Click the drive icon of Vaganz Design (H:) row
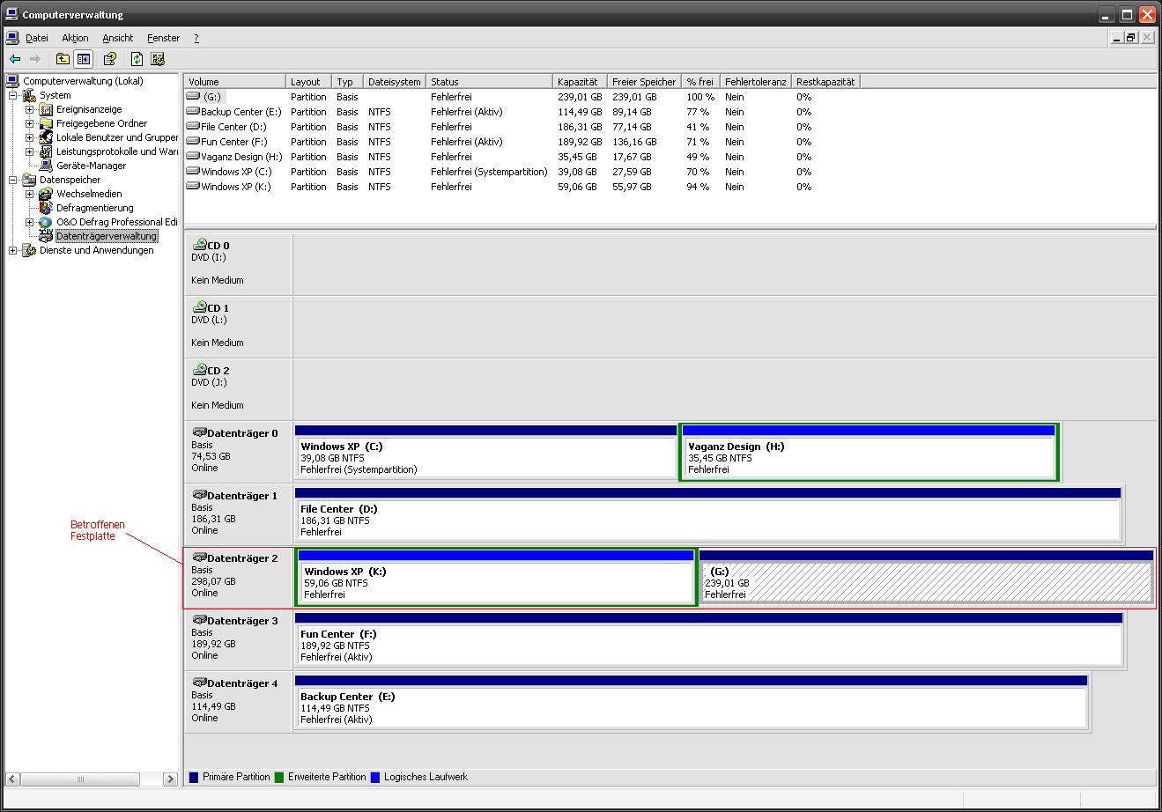The image size is (1162, 812). click(194, 157)
